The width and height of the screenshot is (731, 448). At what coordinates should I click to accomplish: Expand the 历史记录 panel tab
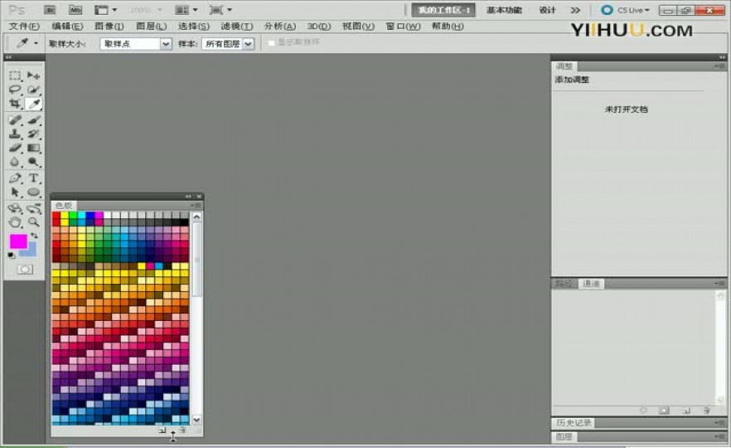click(x=574, y=423)
